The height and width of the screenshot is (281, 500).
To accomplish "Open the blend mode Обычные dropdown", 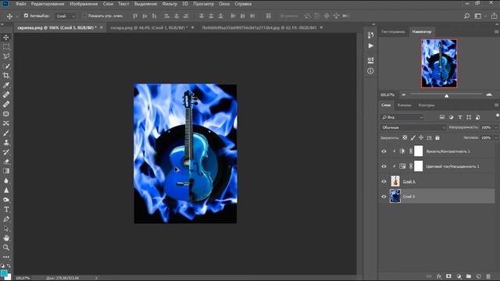I will [x=413, y=127].
